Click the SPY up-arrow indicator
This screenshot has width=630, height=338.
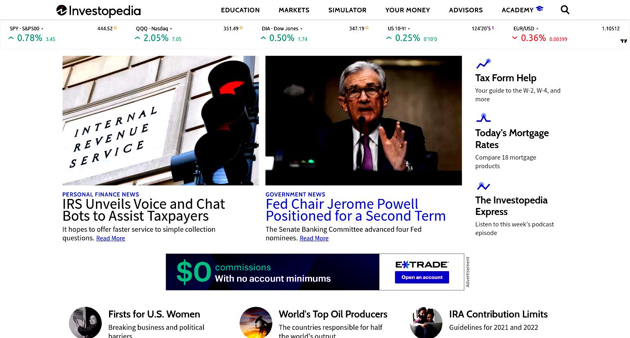(x=11, y=38)
